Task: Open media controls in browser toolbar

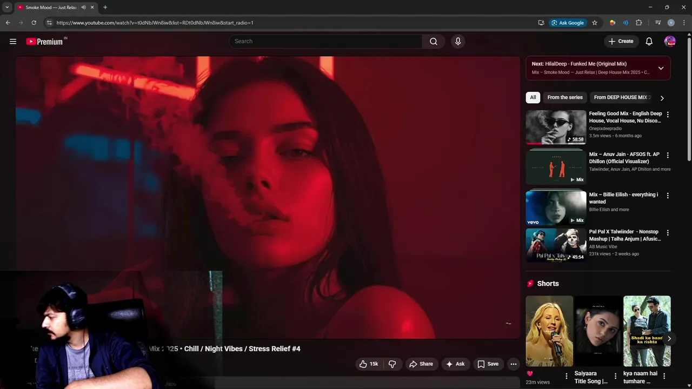Action: point(658,23)
